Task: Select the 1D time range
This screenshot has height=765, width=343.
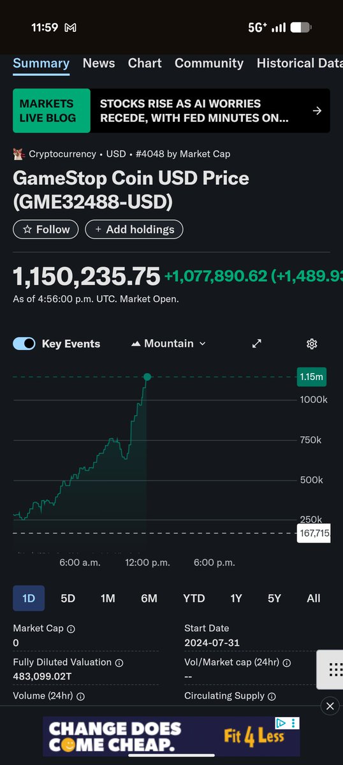Action: [x=29, y=599]
